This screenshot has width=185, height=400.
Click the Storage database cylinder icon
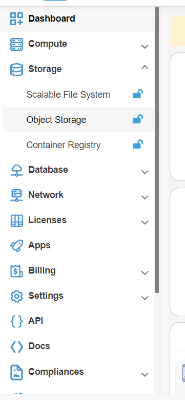point(16,69)
